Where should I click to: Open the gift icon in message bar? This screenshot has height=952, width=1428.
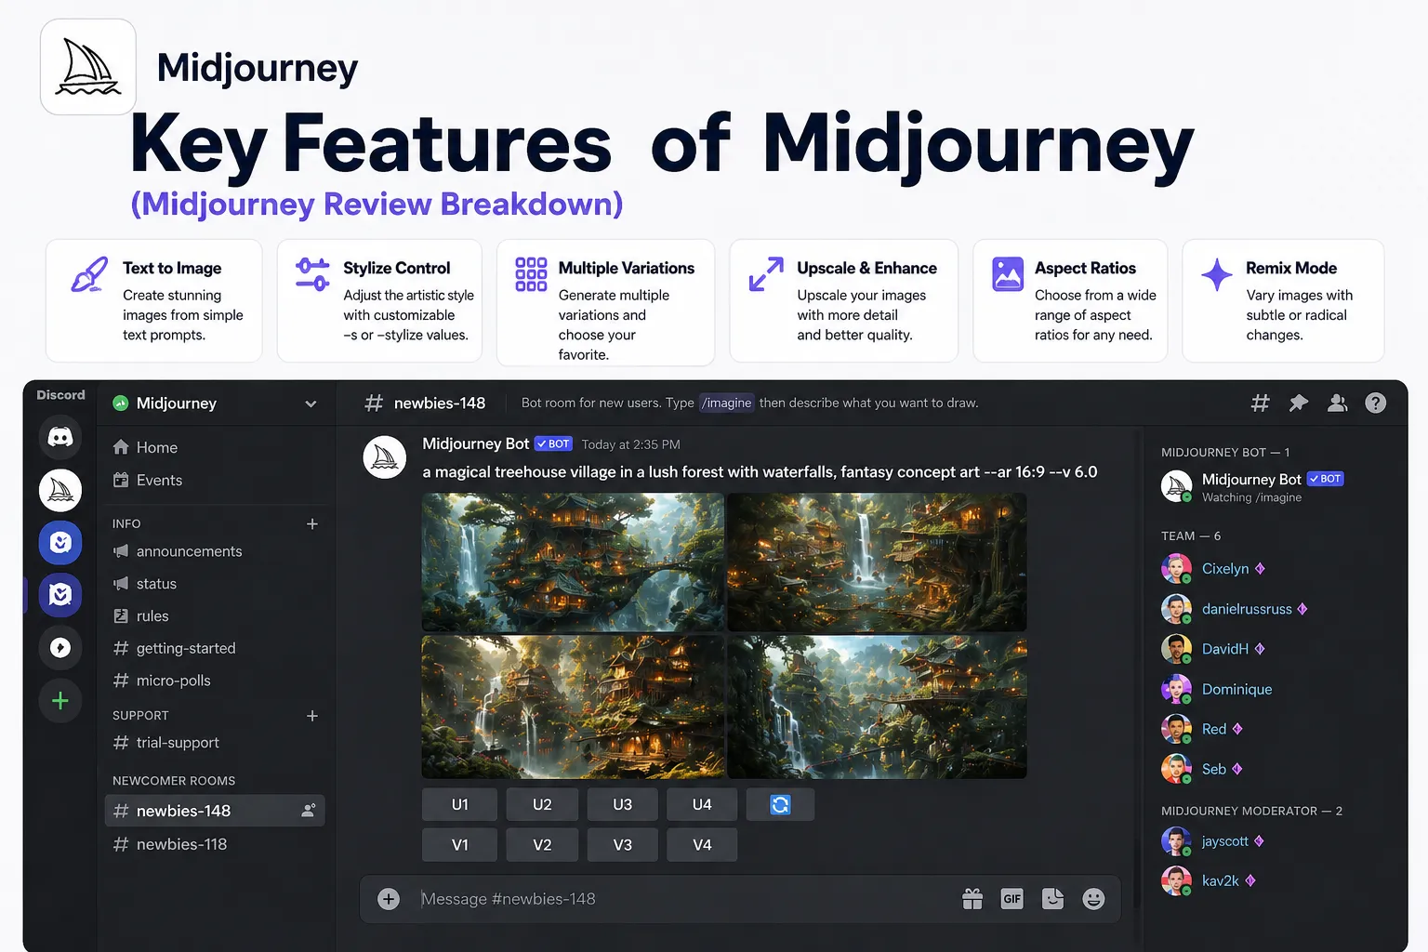pos(972,899)
